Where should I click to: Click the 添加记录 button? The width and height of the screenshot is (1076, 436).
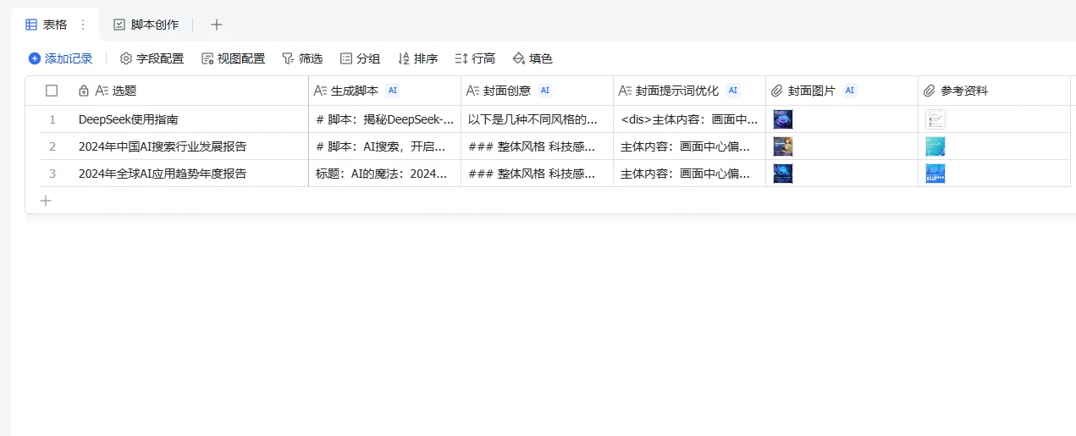60,58
